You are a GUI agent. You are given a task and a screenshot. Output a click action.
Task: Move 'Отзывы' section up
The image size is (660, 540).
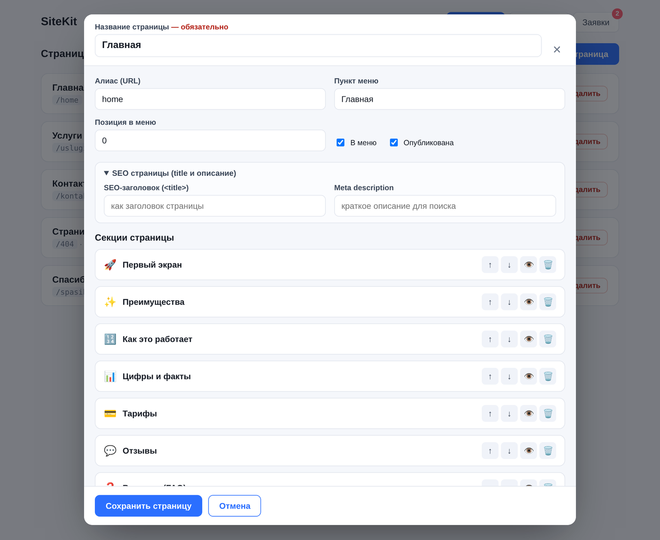click(x=490, y=450)
